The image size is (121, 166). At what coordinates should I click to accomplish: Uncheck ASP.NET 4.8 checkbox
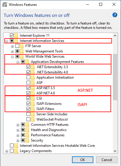(28, 93)
